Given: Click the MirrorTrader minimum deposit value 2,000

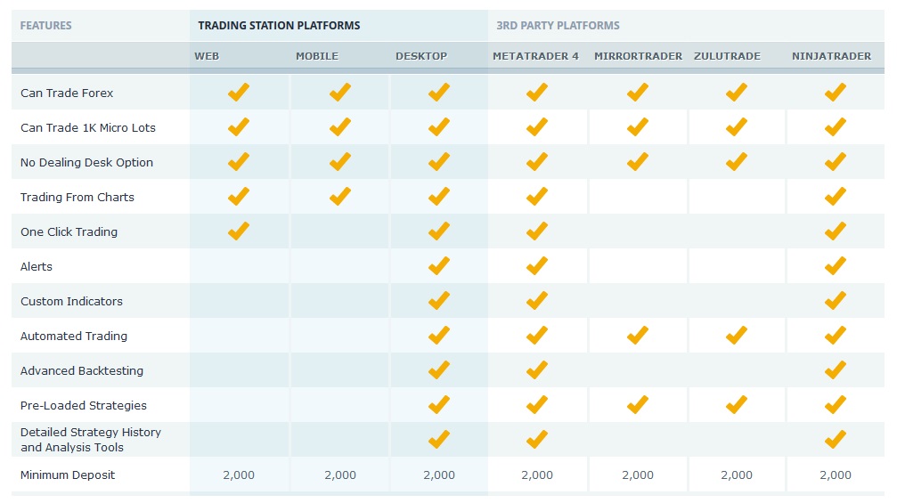Looking at the screenshot, I should (x=638, y=475).
